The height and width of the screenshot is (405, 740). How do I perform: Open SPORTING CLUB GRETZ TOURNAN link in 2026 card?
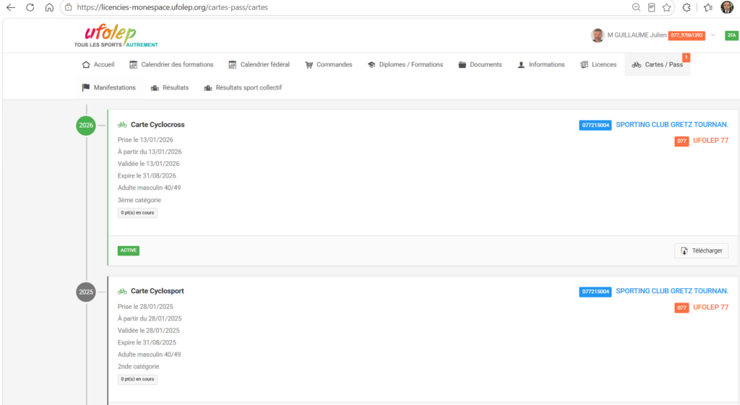tap(672, 124)
